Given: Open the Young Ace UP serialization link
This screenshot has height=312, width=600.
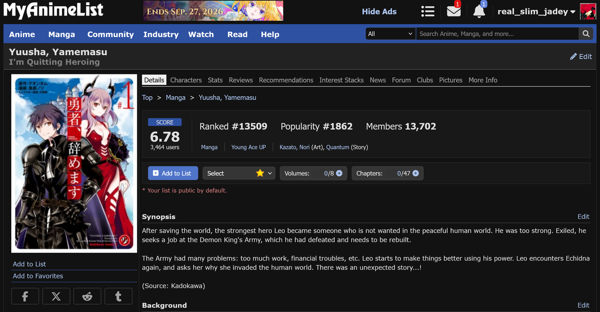Looking at the screenshot, I should click(x=248, y=147).
